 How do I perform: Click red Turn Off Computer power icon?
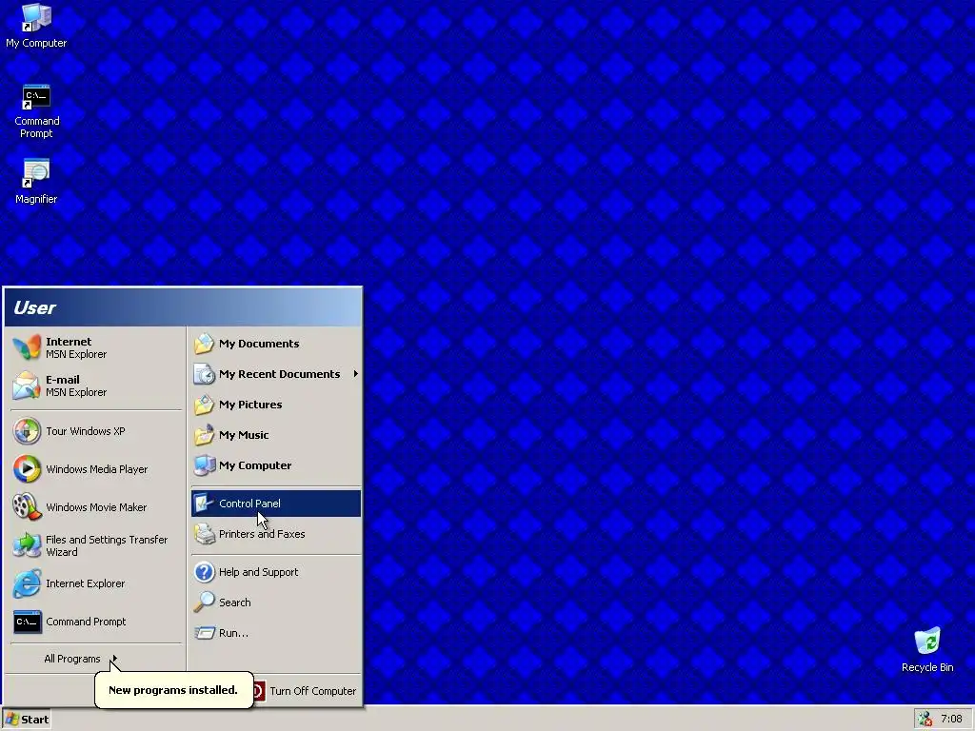[257, 691]
